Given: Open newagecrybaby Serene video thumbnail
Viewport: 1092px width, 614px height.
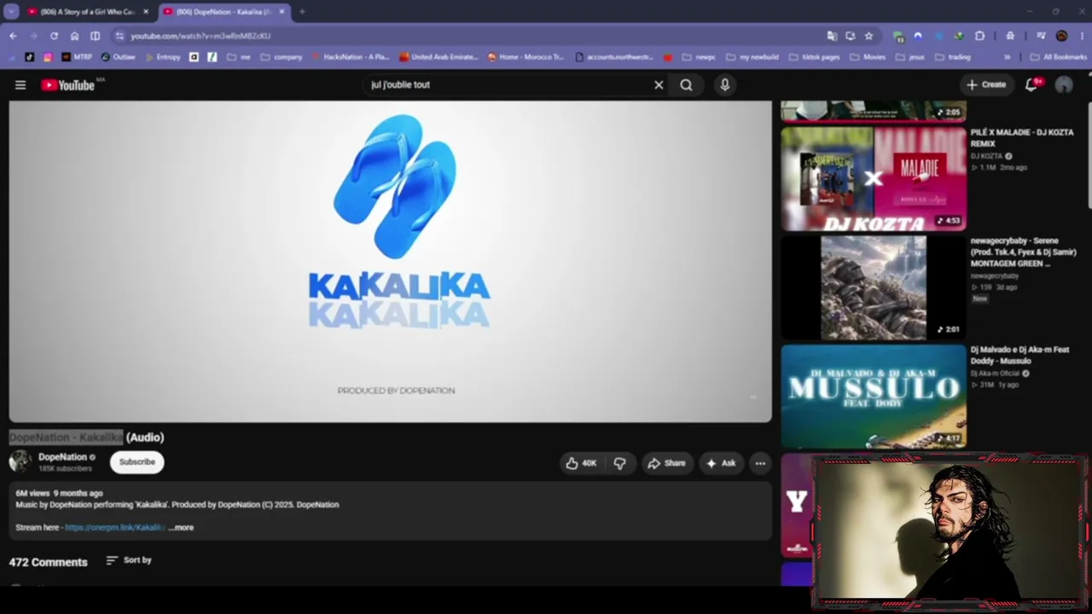Looking at the screenshot, I should point(874,287).
